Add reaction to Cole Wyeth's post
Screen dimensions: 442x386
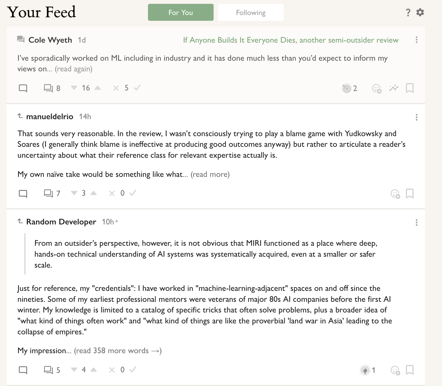(377, 88)
